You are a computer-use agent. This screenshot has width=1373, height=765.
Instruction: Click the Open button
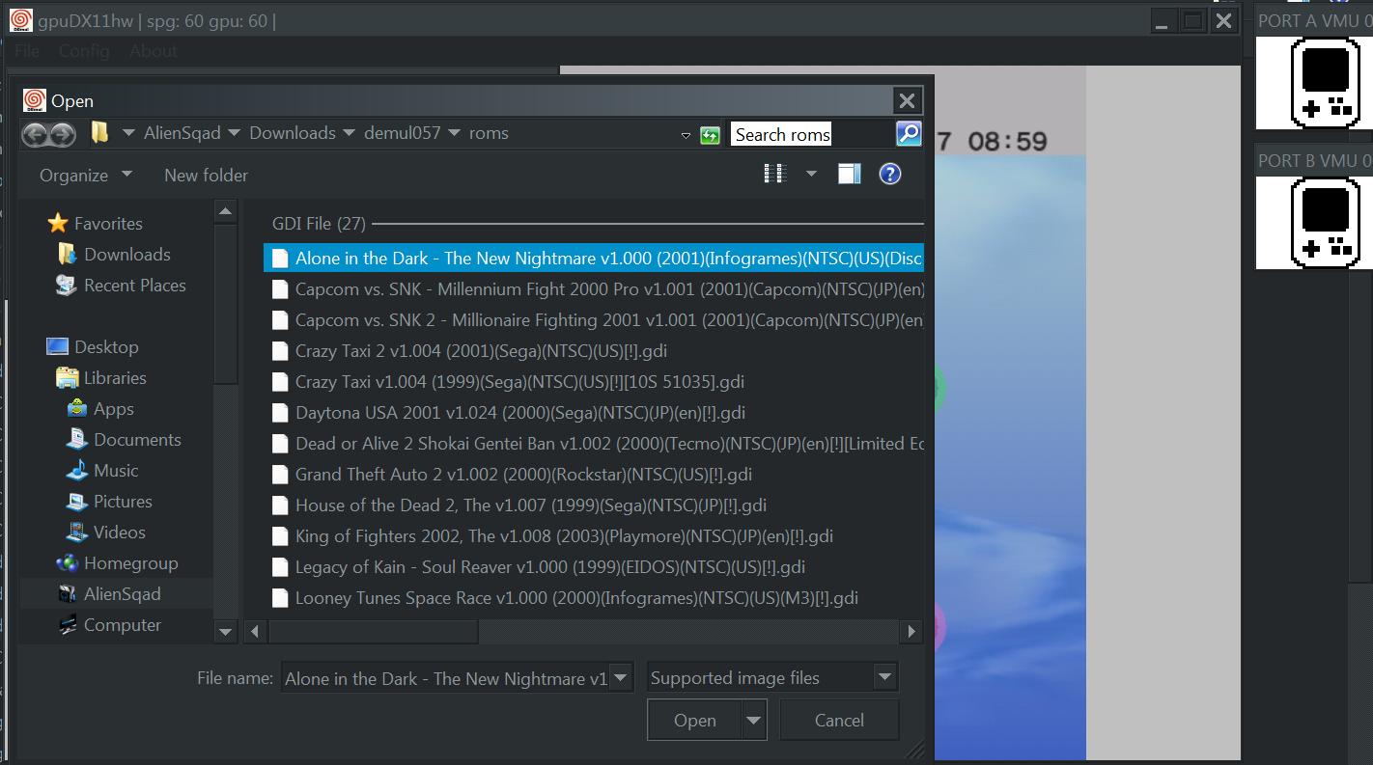click(x=695, y=720)
